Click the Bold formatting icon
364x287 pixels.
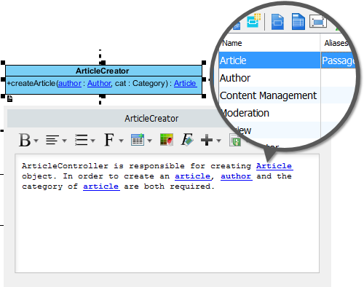(25, 140)
